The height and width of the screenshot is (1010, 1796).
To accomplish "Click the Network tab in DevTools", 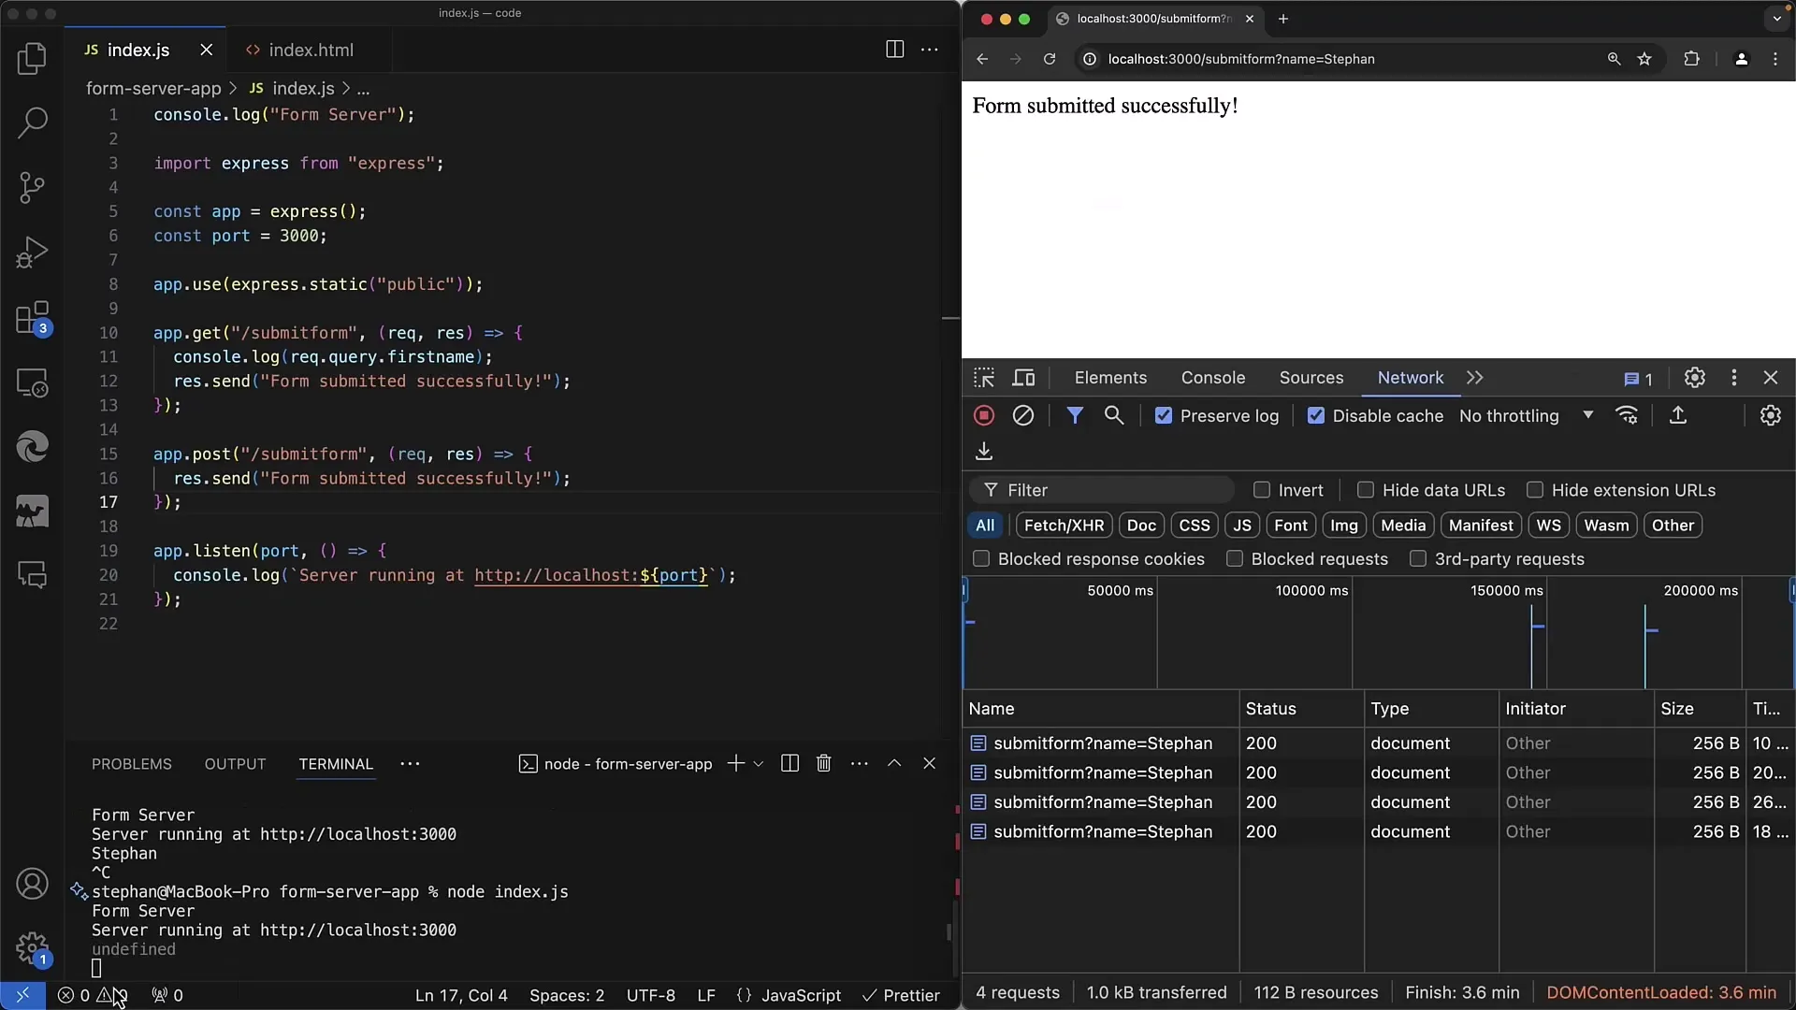I will click(x=1410, y=378).
